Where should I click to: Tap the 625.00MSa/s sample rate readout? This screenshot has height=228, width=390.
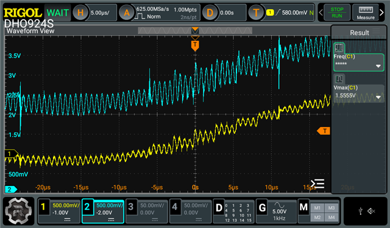[x=152, y=9]
